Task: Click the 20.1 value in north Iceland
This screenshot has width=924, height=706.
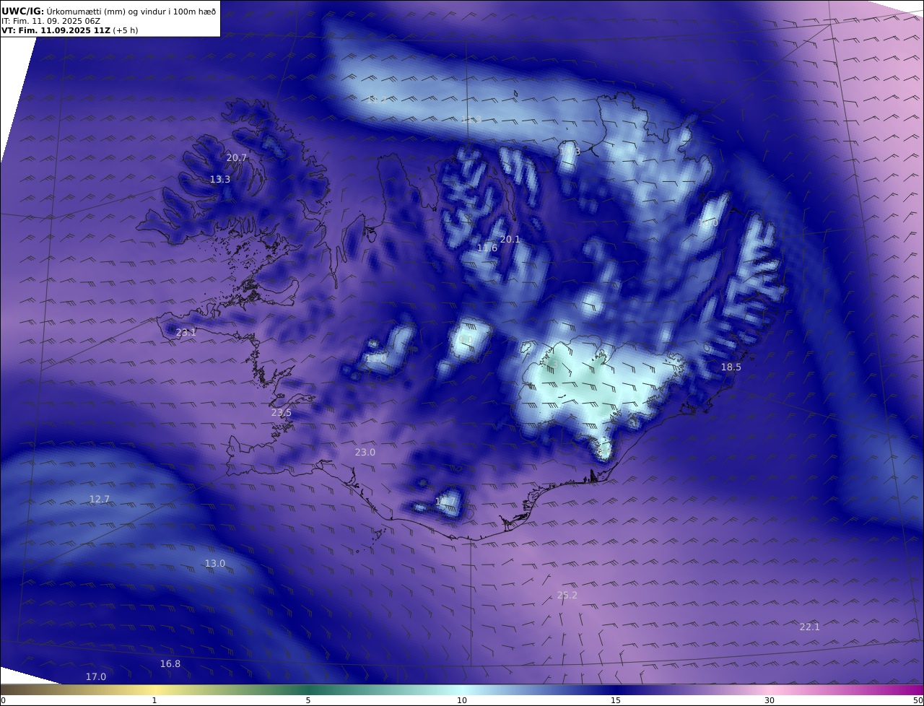Action: pyautogui.click(x=510, y=239)
